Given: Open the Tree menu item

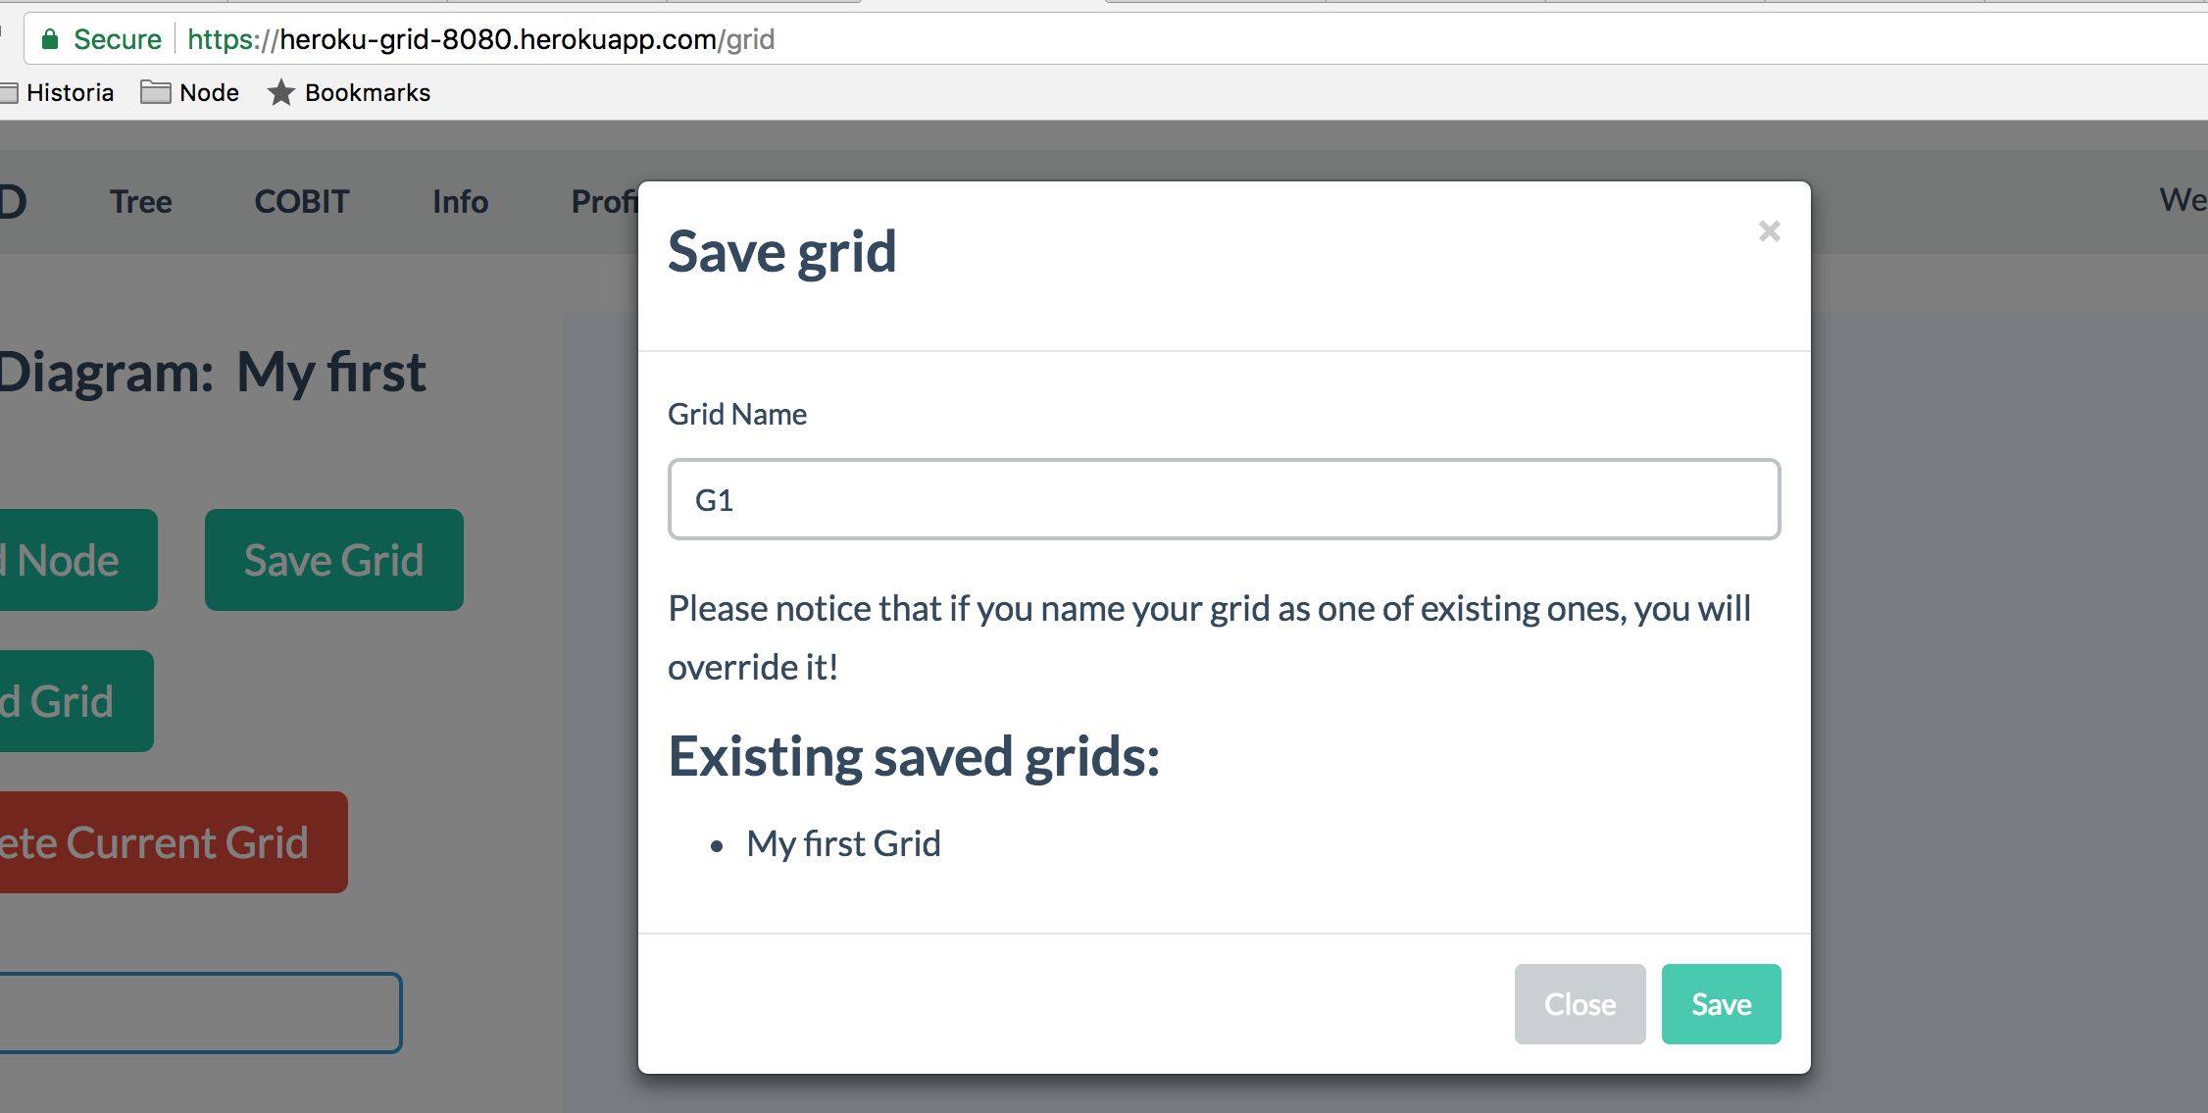Looking at the screenshot, I should tap(141, 201).
